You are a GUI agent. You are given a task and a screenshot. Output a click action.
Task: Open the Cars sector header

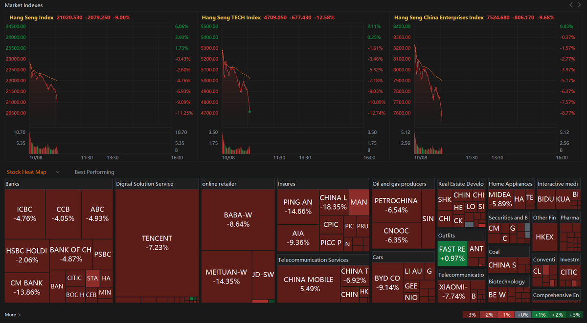[x=403, y=257]
